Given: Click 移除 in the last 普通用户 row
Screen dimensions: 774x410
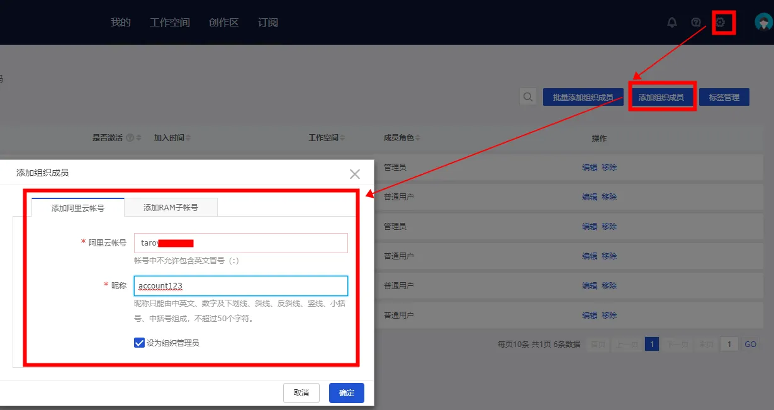Looking at the screenshot, I should [609, 316].
